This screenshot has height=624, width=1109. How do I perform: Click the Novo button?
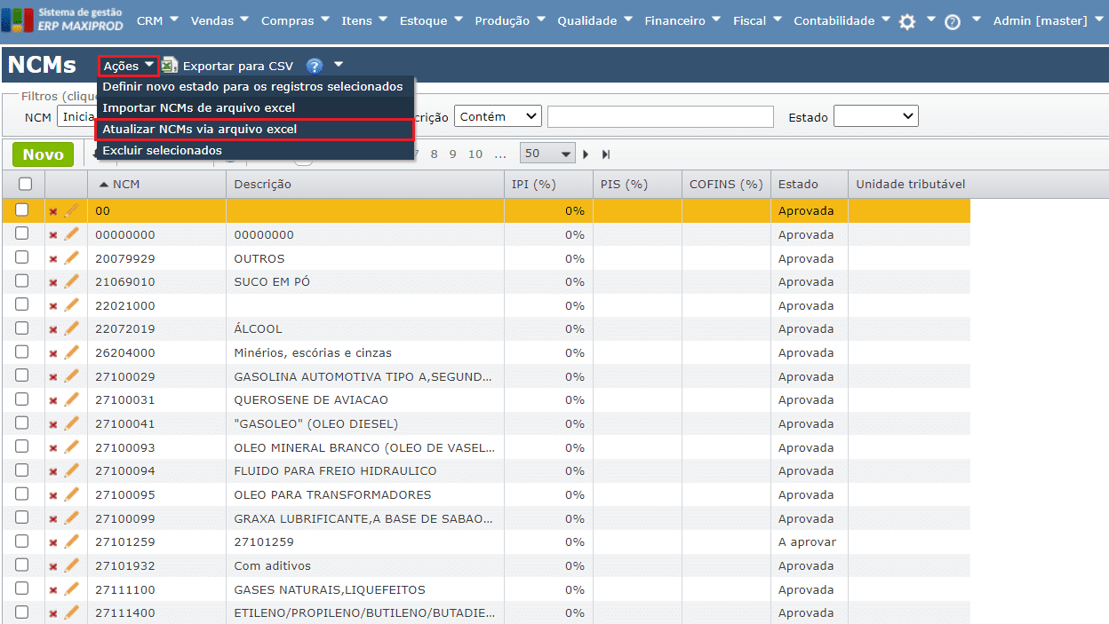click(x=43, y=154)
